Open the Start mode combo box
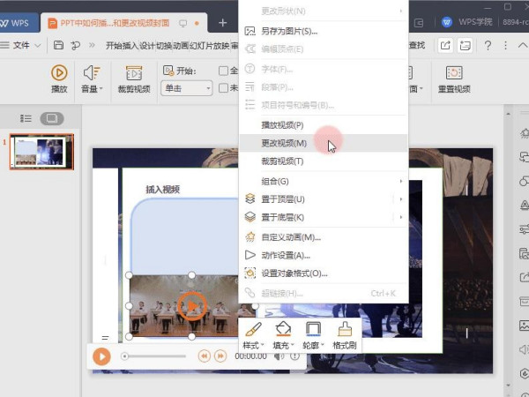 point(187,88)
